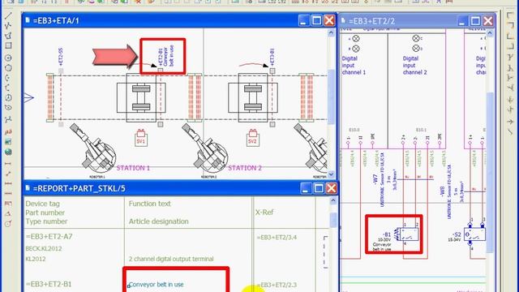Select the linear Dimension tool

(8, 164)
